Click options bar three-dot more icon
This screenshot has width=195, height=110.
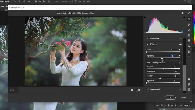pos(56,2)
